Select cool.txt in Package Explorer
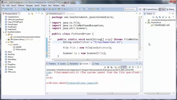177x100 pixels. click(19, 47)
